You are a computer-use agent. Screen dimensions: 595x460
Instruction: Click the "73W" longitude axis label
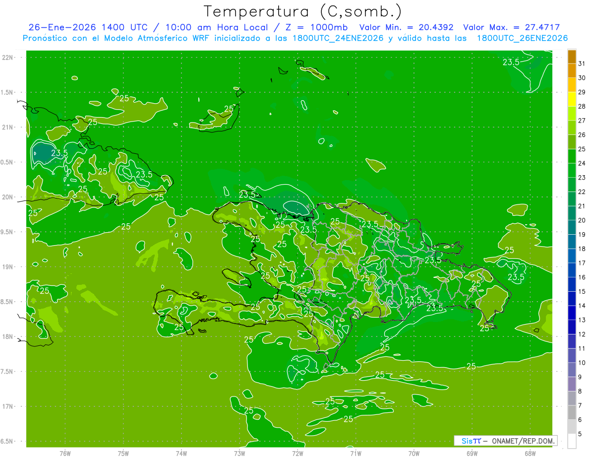pyautogui.click(x=239, y=454)
